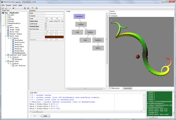Select MeshTransform in the project tree
The image size is (176, 120).
pos(20,42)
